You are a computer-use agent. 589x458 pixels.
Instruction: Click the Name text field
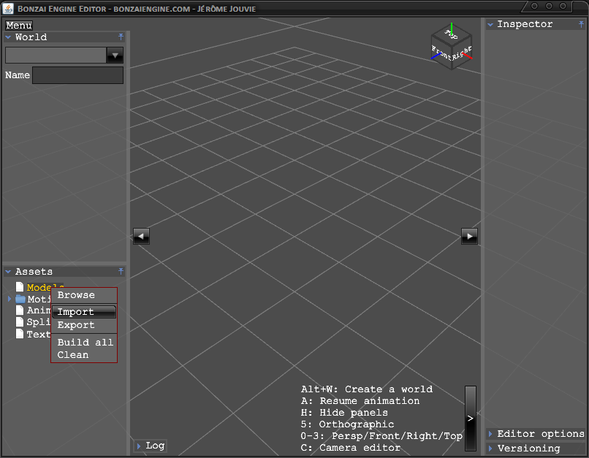tap(77, 75)
